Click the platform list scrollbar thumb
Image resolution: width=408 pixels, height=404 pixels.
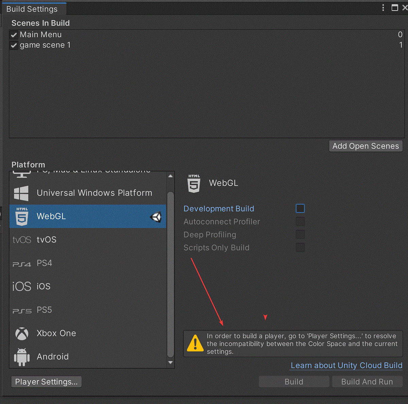171,274
